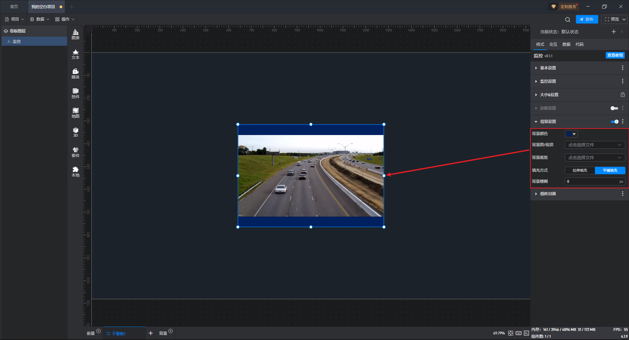Viewport: 629px width, 340px height.
Task: Click the 控件 controls icon
Action: click(75, 93)
